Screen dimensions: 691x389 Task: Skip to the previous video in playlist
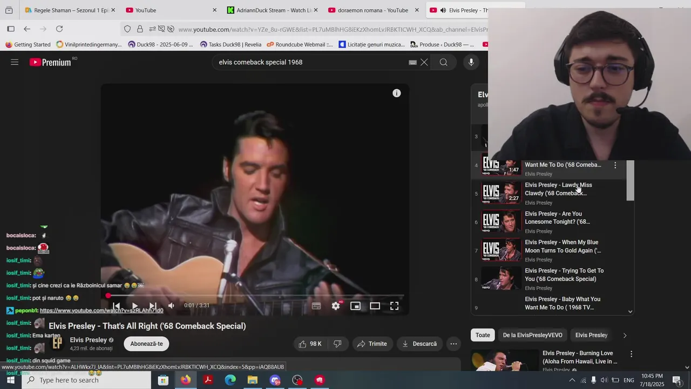coord(116,306)
